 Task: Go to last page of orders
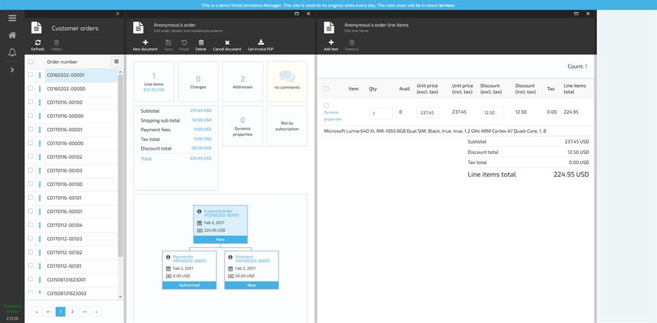pos(96,311)
